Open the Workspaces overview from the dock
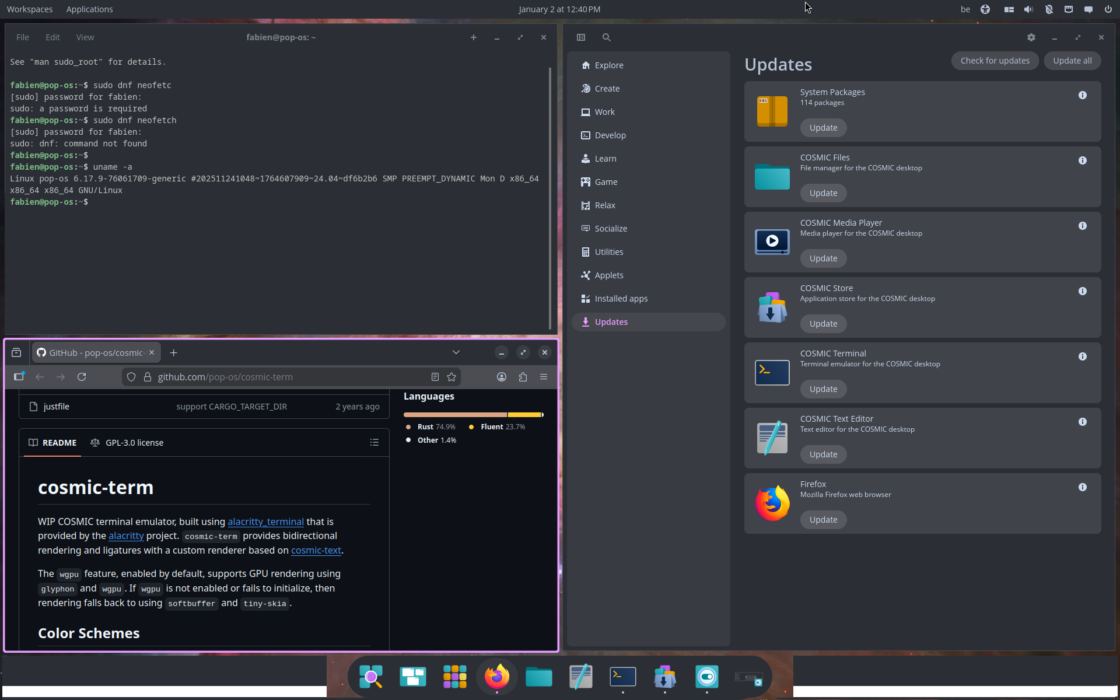The width and height of the screenshot is (1120, 700). [x=412, y=677]
